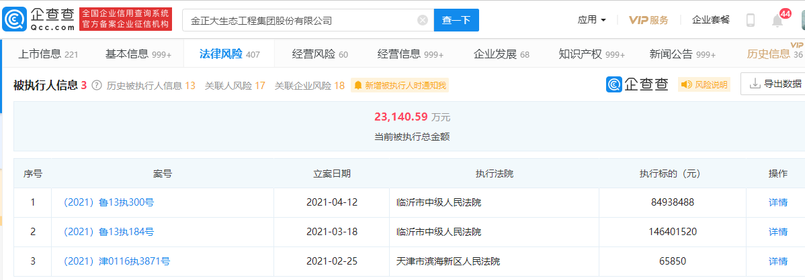Click the 序号 column header

click(32, 173)
